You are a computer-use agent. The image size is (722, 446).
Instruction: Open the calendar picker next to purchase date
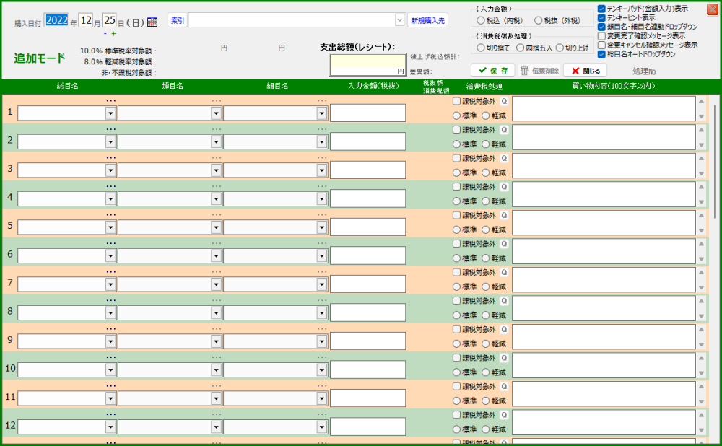[x=152, y=22]
